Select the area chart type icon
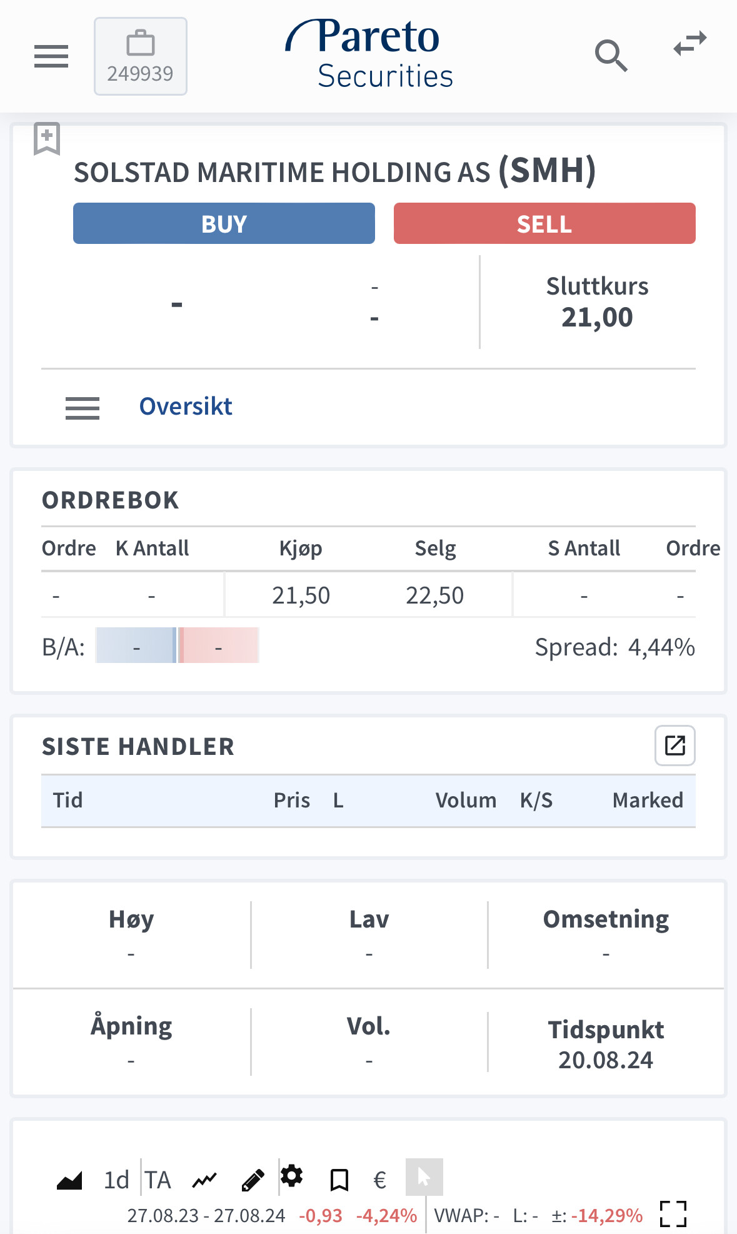 69,1180
